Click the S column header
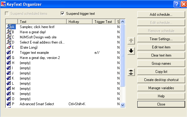 [118, 22]
